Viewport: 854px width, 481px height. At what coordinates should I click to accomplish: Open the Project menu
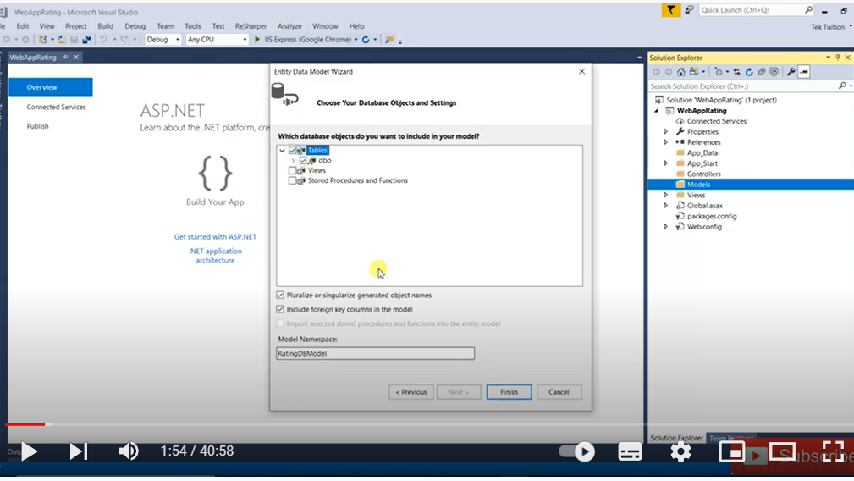(75, 26)
